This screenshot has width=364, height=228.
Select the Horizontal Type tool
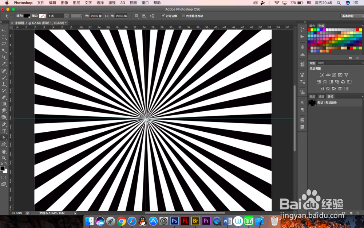tap(4, 131)
